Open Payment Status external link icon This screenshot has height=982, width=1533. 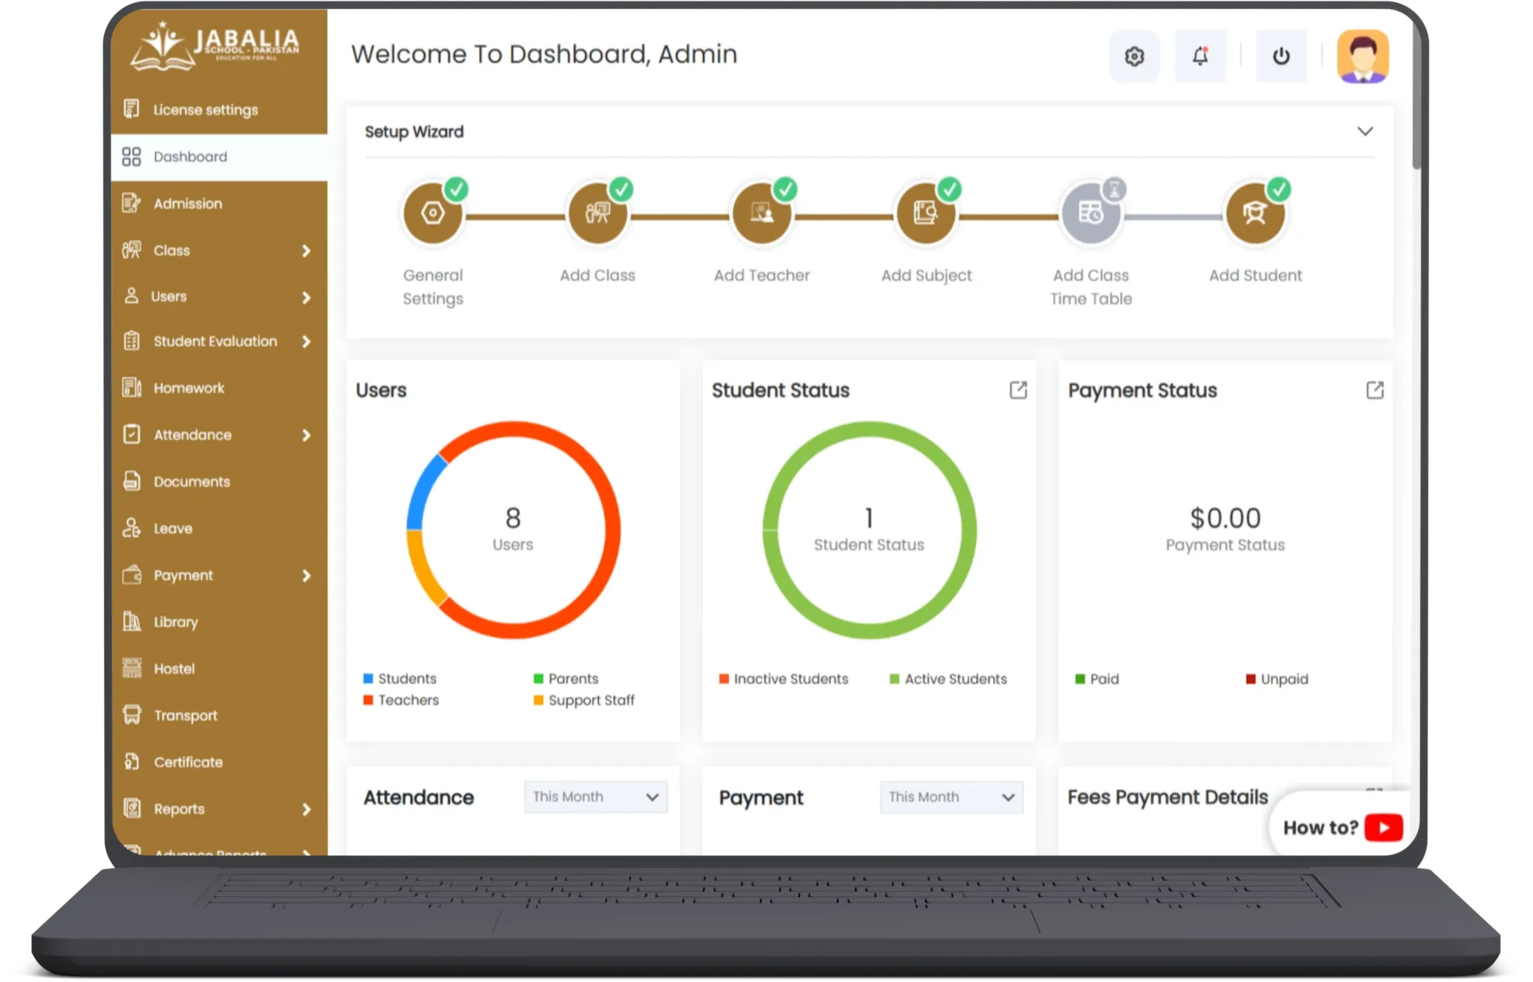[x=1374, y=390]
